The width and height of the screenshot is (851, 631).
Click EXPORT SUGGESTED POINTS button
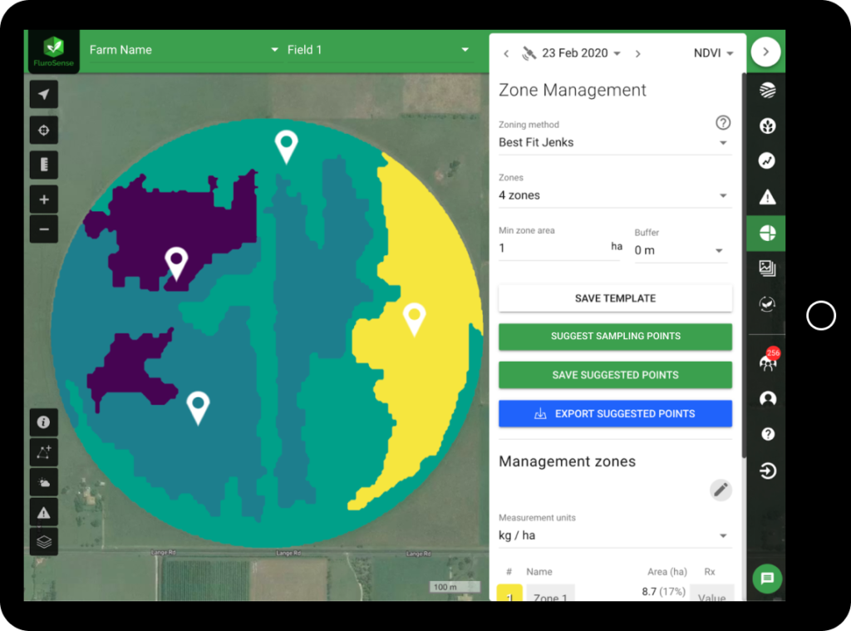click(x=615, y=414)
